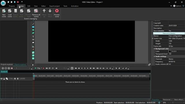Image resolution: width=185 pixels, height=104 pixels.
Task: Select the Chart tool
Action: pos(33,47)
